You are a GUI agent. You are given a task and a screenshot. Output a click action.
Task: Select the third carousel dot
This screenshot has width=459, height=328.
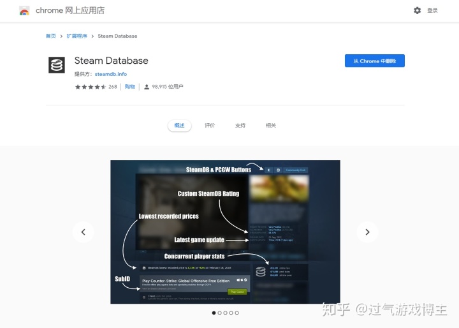tap(226, 313)
